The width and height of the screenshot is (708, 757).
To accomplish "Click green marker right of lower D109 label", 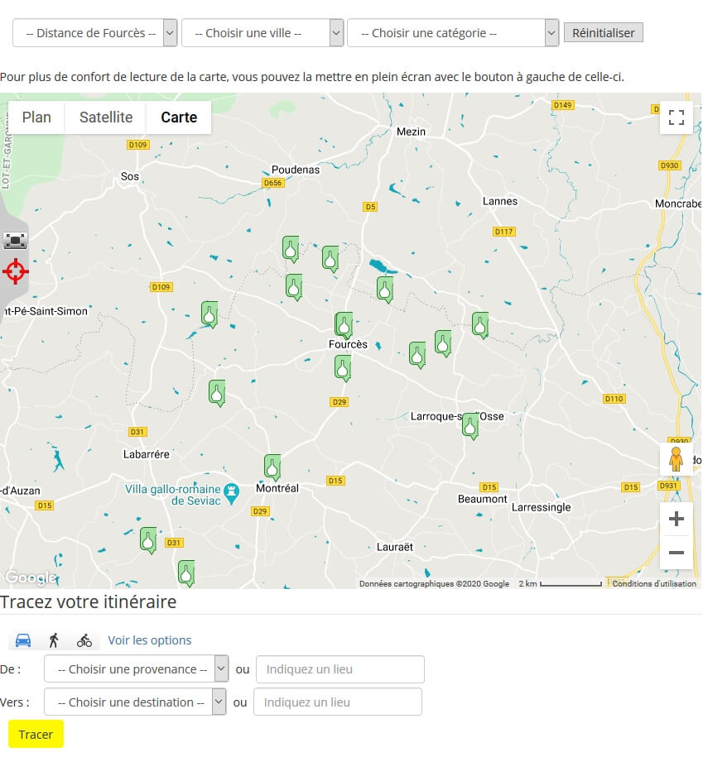I will (x=210, y=314).
